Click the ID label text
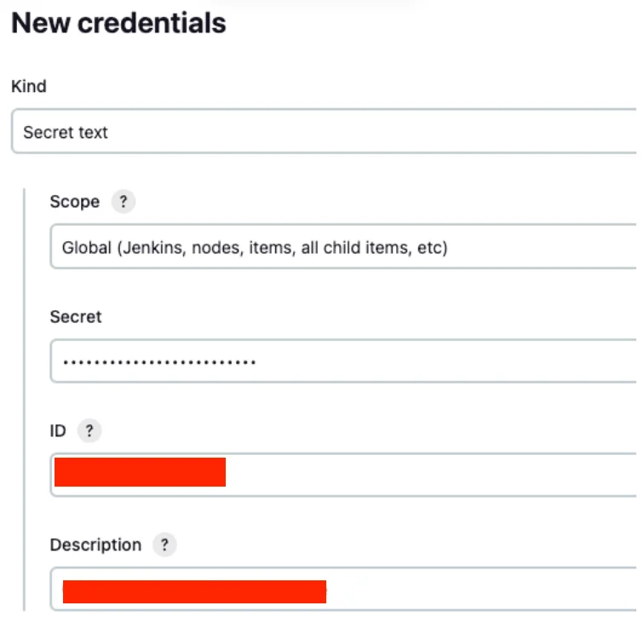644x617 pixels. tap(58, 431)
